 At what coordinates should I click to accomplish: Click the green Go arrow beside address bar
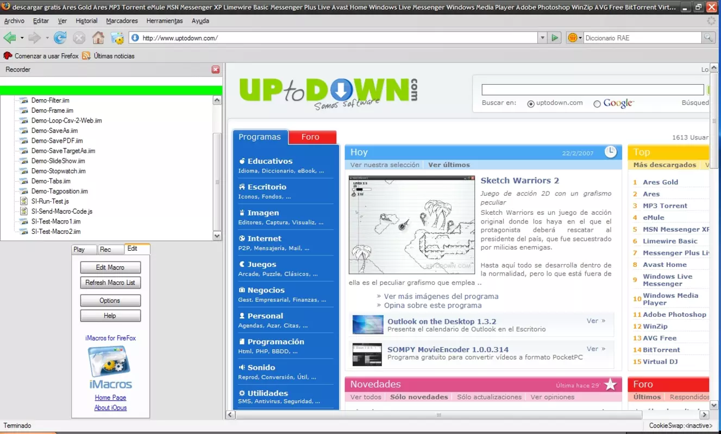[x=555, y=37]
